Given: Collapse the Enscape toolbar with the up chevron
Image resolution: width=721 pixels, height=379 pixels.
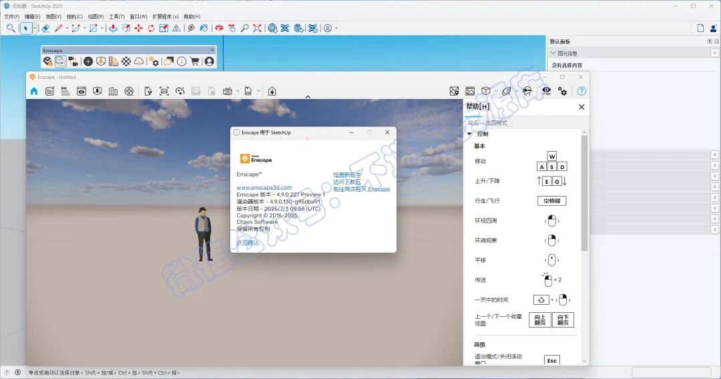Looking at the screenshot, I should 308,97.
